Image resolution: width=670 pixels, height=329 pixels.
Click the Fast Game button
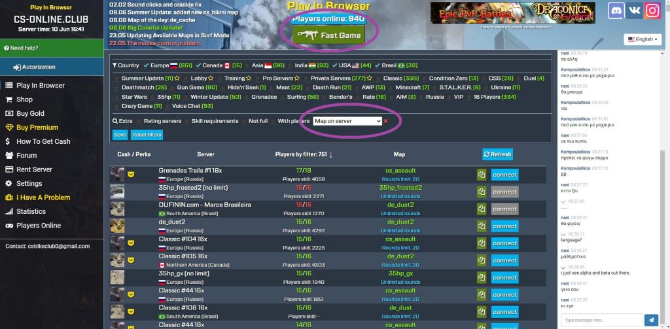(x=329, y=35)
